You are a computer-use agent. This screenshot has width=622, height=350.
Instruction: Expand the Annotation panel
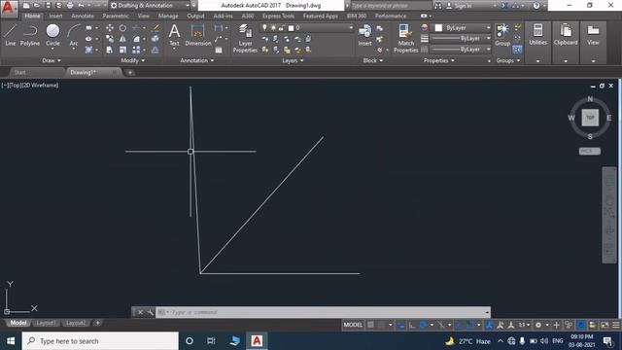pyautogui.click(x=197, y=60)
